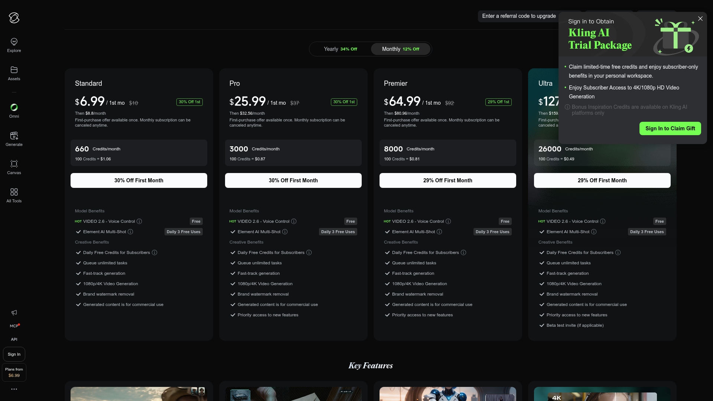This screenshot has width=713, height=401.
Task: Click the referral code input field
Action: pyautogui.click(x=519, y=16)
